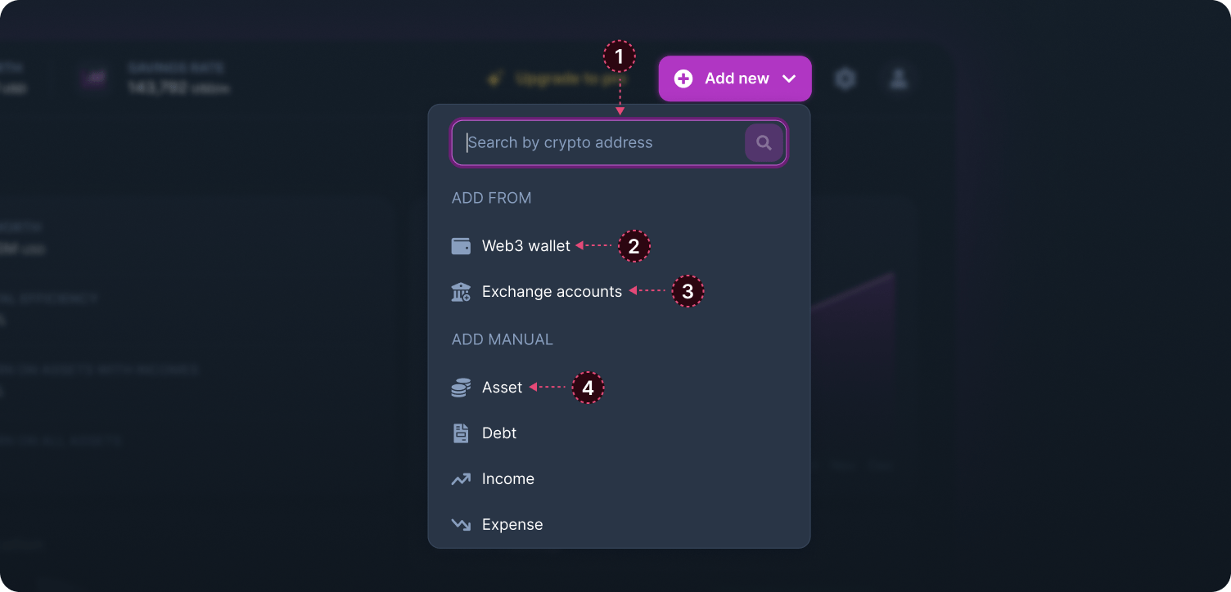Click the Web3 wallet icon

tap(461, 245)
